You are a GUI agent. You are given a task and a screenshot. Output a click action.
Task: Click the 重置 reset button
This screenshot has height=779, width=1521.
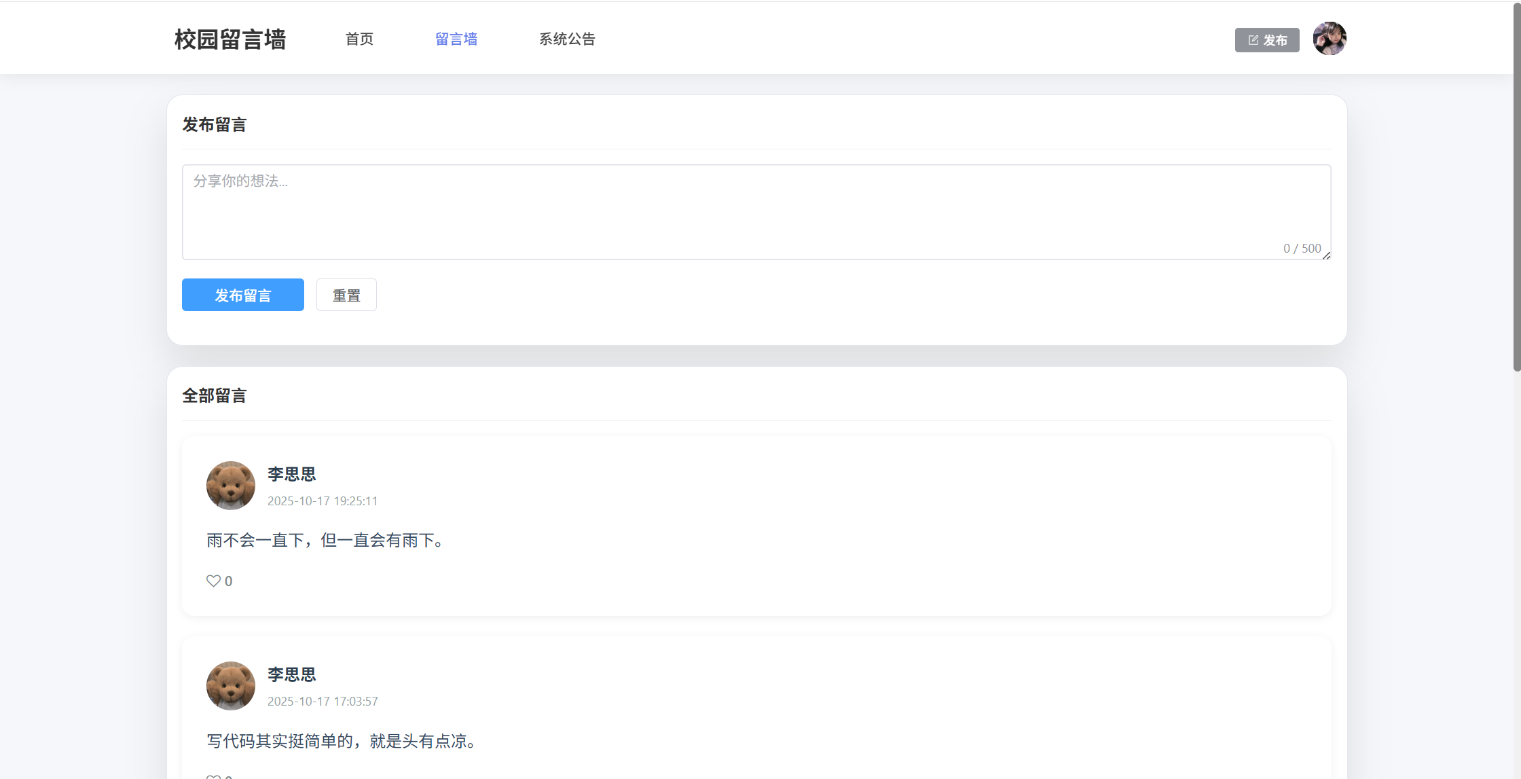[x=346, y=295]
